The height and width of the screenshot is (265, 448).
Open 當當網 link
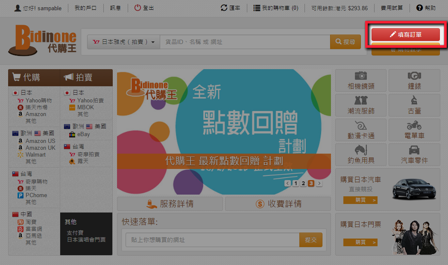coord(33,229)
